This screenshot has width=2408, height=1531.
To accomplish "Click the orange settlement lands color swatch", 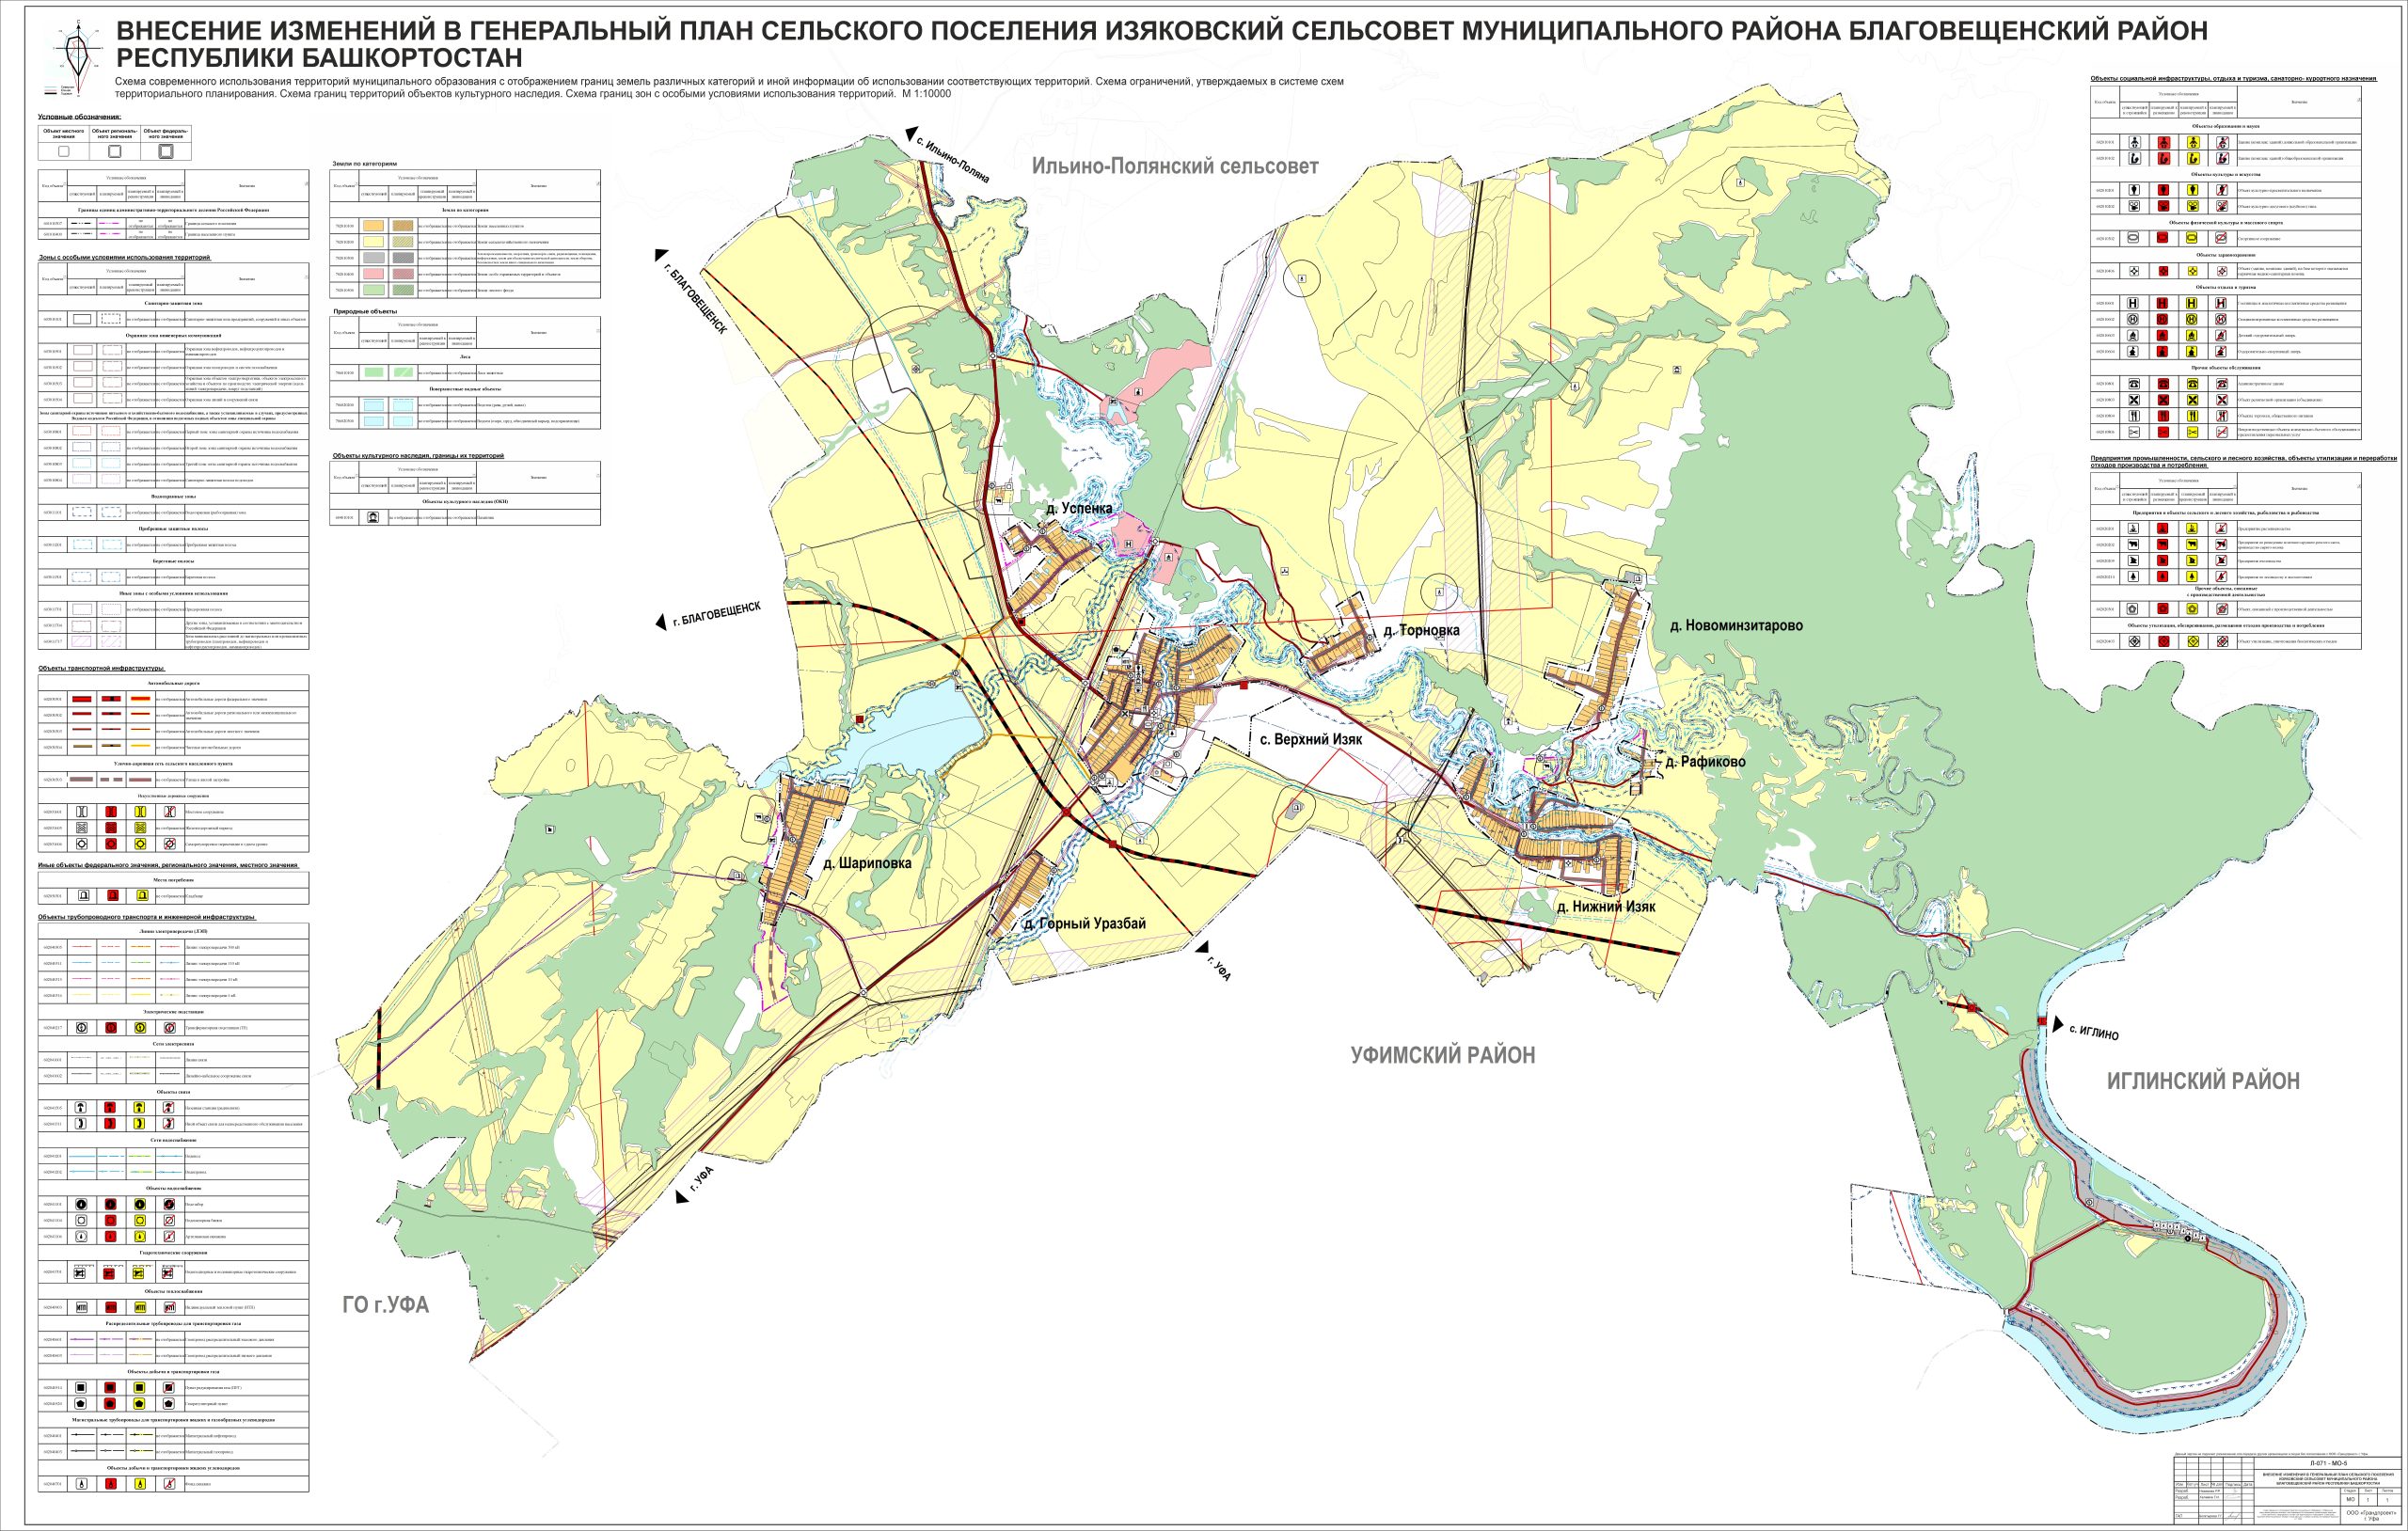I will (375, 227).
